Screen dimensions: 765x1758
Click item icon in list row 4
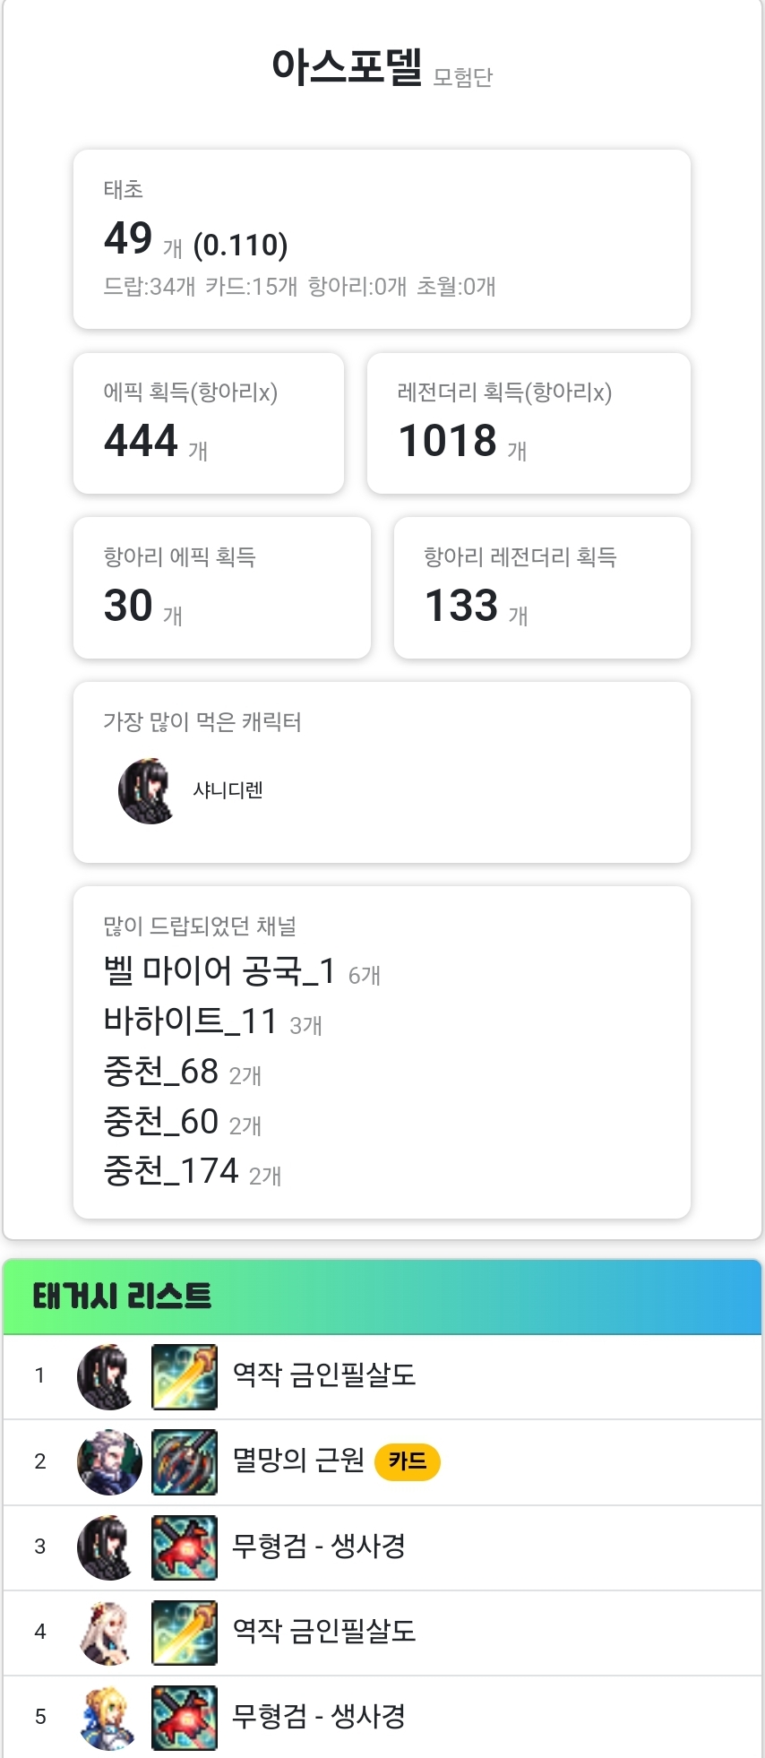click(x=185, y=1633)
